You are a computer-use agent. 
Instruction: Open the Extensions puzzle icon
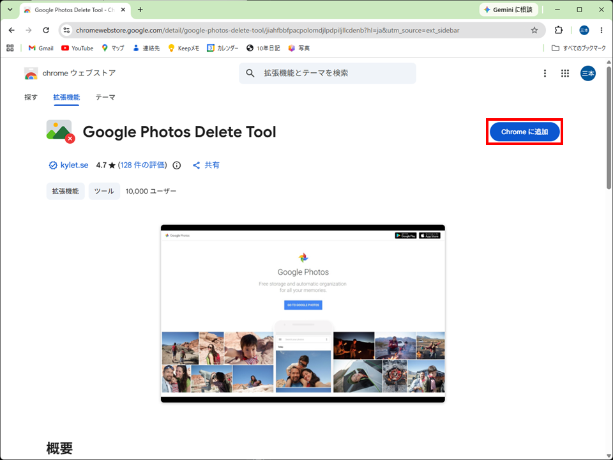coord(559,30)
